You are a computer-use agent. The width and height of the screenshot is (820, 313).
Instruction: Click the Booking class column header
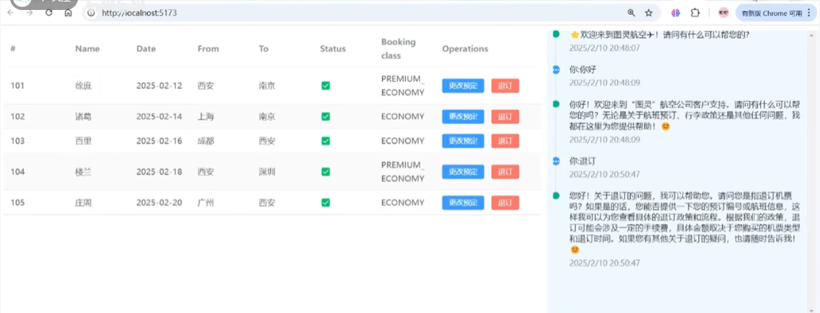398,49
